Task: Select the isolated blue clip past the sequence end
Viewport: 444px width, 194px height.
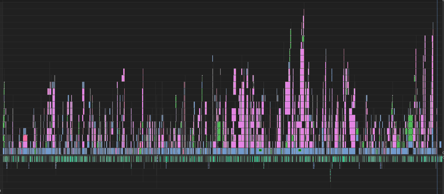Action: 440,144
